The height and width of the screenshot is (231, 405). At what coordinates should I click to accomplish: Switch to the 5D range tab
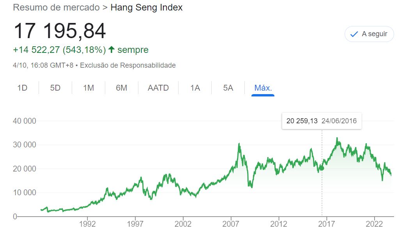click(x=55, y=88)
